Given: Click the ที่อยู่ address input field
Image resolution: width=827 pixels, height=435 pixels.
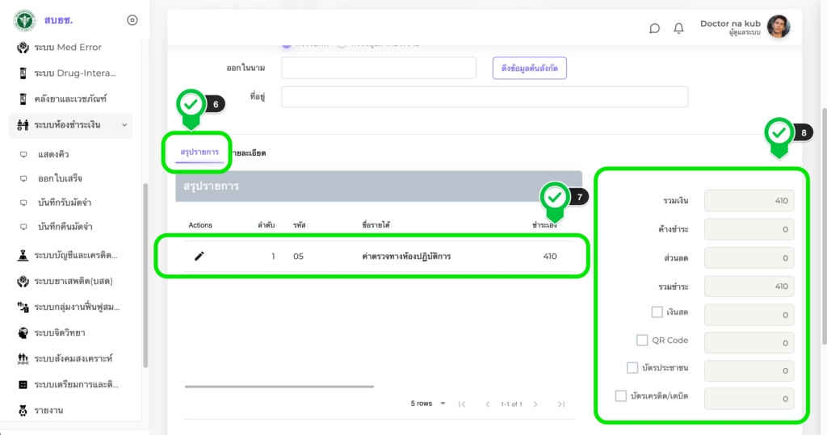Looking at the screenshot, I should click(485, 97).
